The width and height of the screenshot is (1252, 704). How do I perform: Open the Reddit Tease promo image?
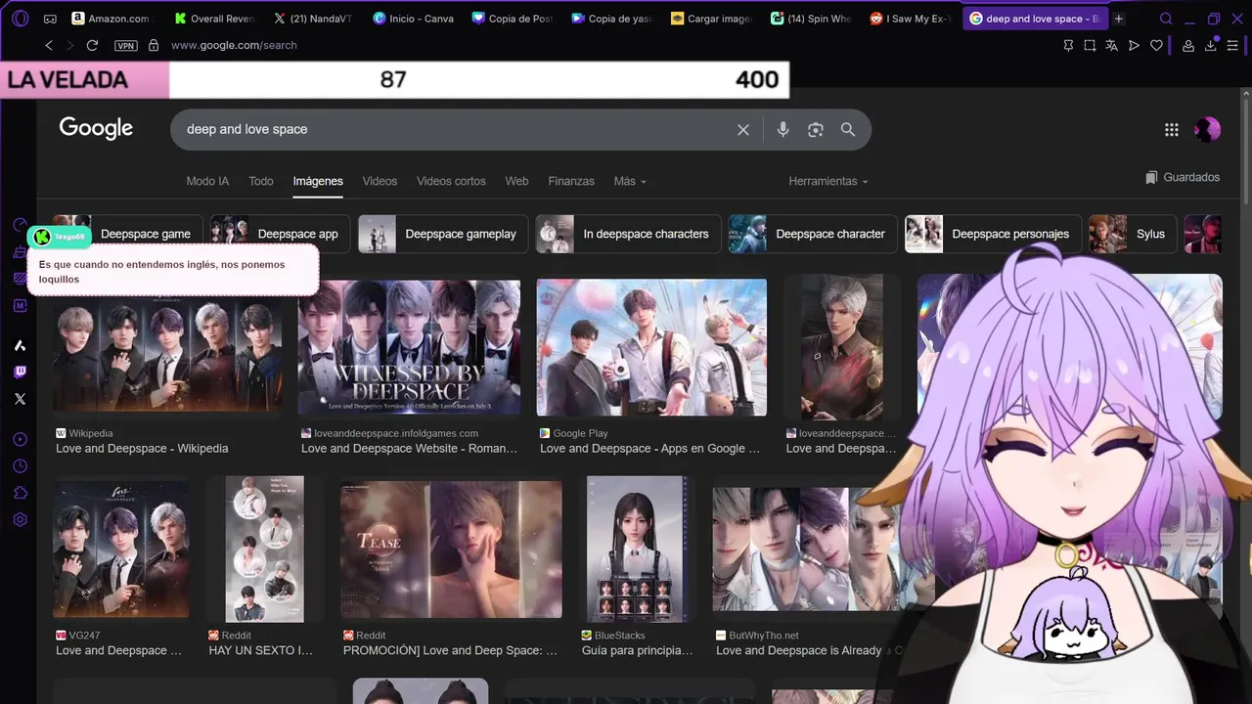(x=451, y=549)
